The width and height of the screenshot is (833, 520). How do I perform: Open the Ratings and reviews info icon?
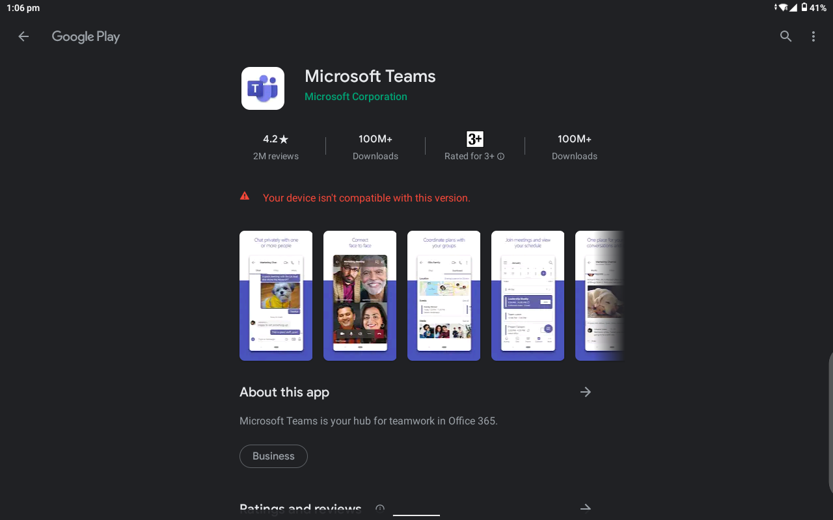point(380,509)
